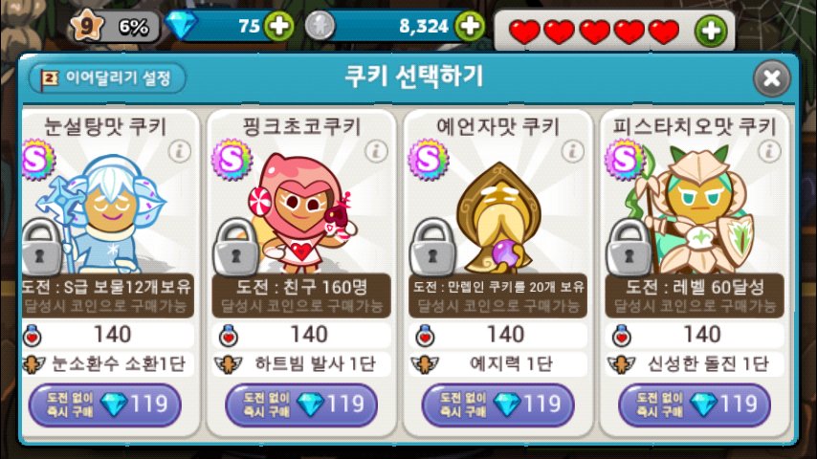817x459 pixels.
Task: Open info for 핑크초코쿠키
Action: pos(376,151)
